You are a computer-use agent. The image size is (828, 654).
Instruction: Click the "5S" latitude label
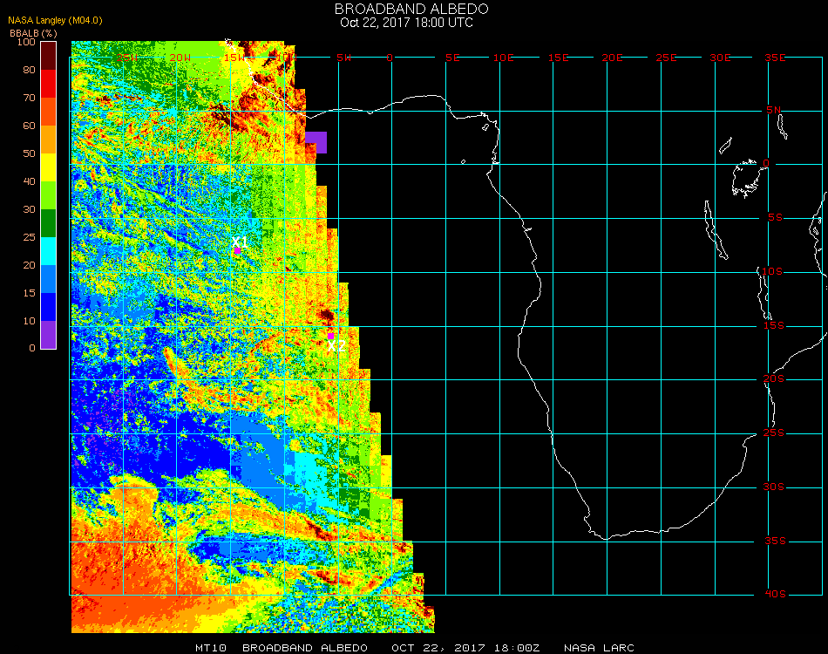[x=775, y=218]
